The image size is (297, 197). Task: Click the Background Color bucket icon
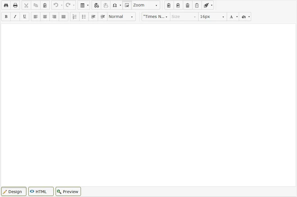pyautogui.click(x=244, y=17)
